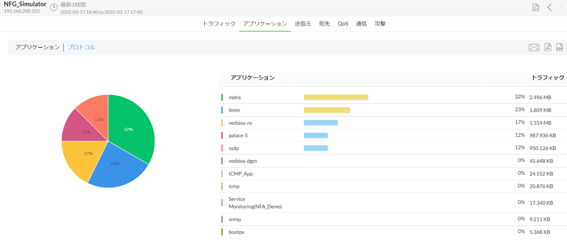Go to previous time period with left arrow
The width and height of the screenshot is (567, 247).
click(549, 7)
